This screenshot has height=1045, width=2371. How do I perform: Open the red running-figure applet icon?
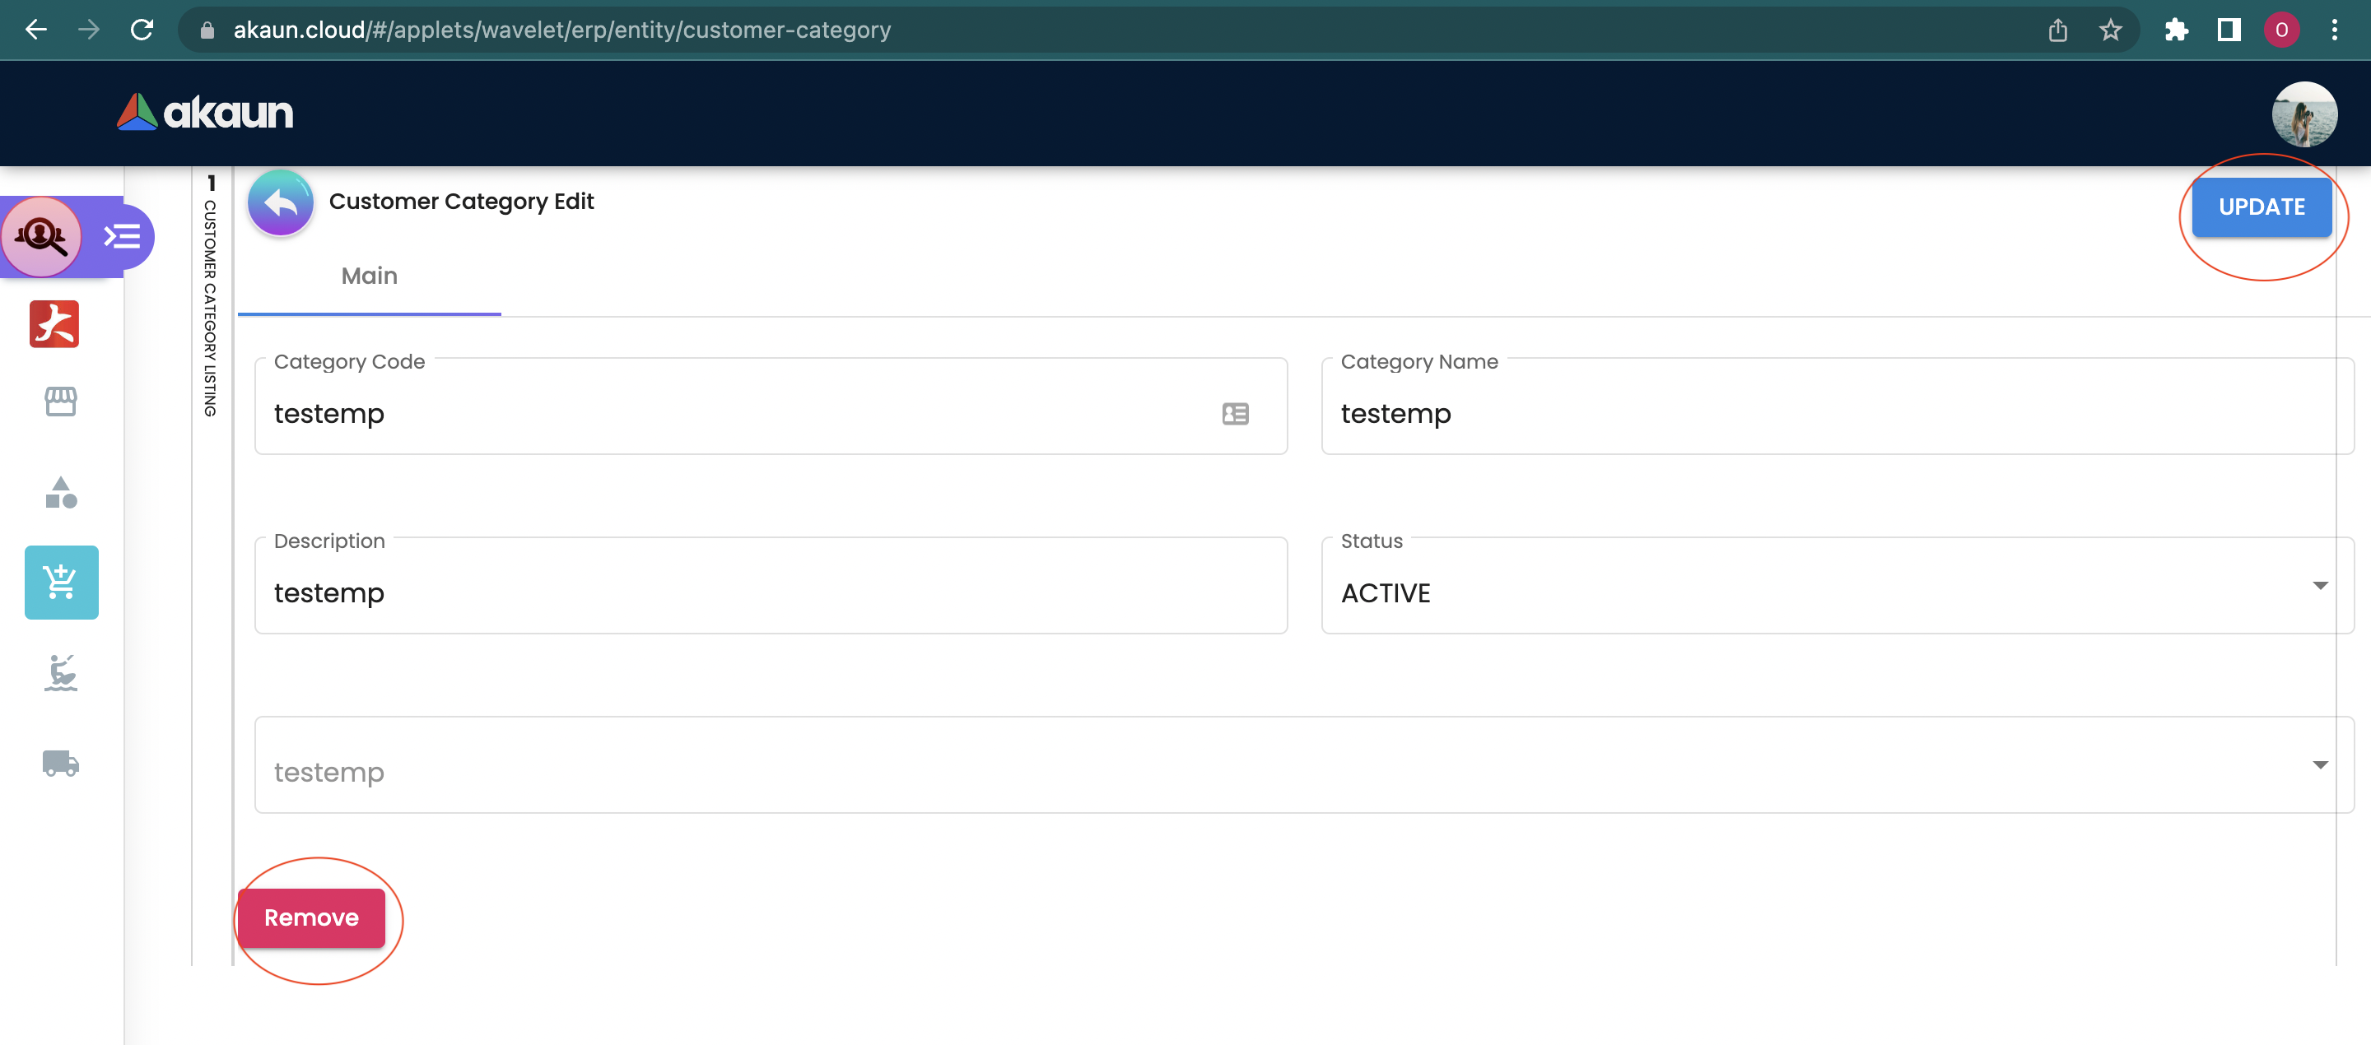coord(54,324)
